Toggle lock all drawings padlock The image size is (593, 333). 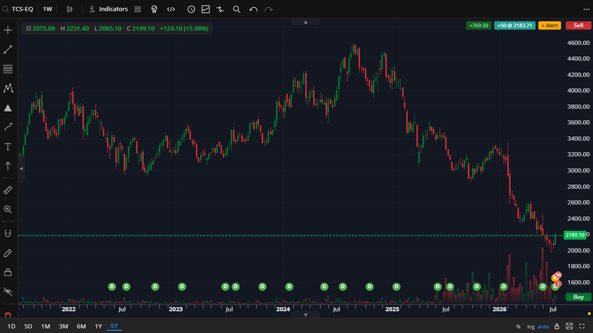click(x=8, y=272)
